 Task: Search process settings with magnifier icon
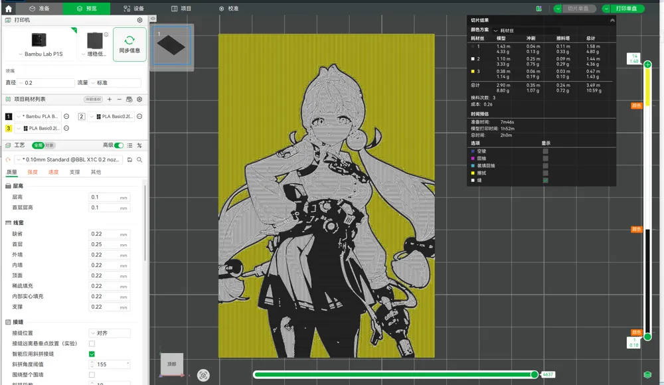click(139, 160)
